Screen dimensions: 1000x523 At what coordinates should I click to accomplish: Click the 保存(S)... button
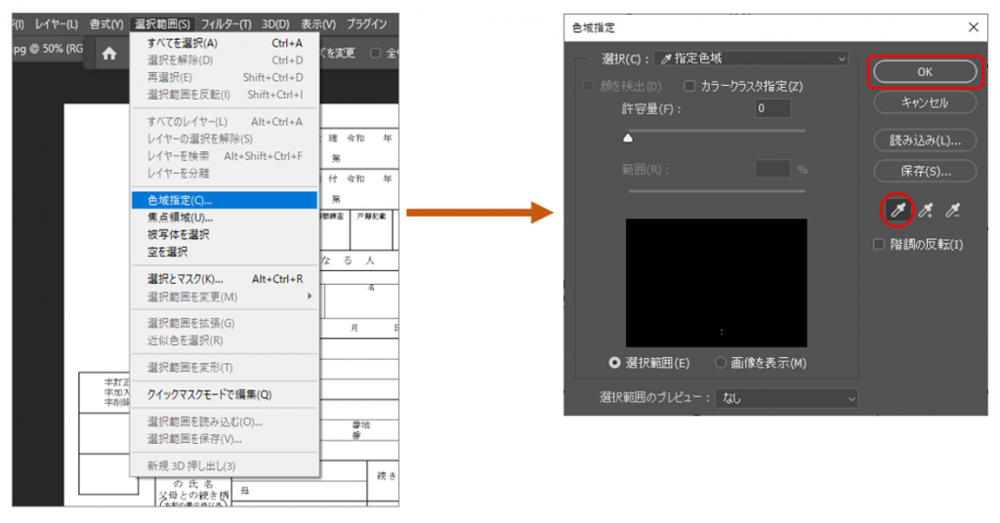pyautogui.click(x=925, y=171)
